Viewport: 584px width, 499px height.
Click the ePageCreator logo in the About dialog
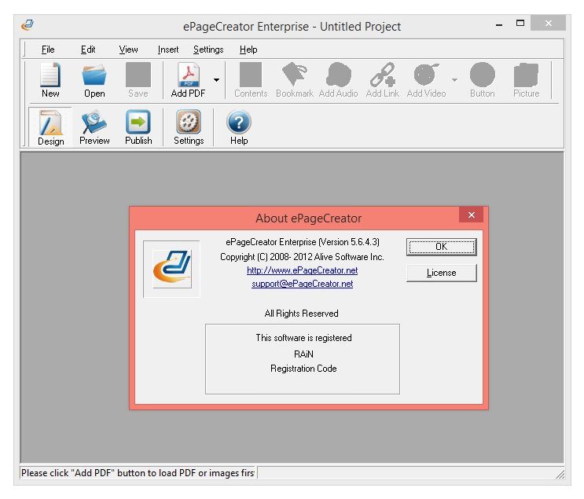pos(171,269)
